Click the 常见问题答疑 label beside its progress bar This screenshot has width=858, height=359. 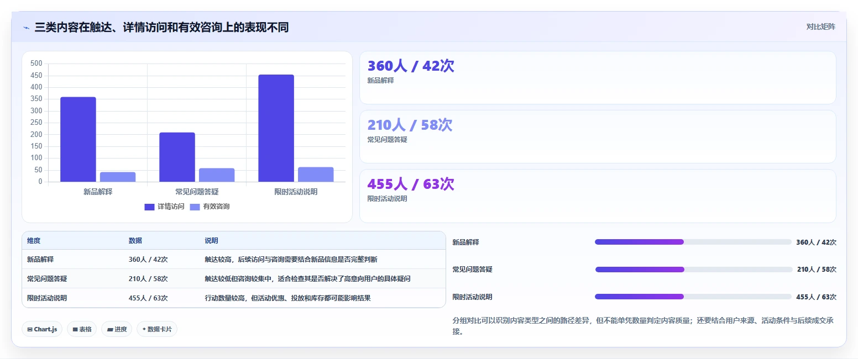(472, 270)
